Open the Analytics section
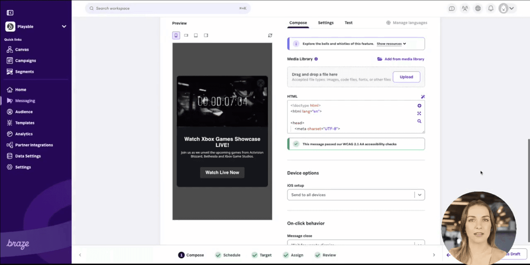 (20, 134)
